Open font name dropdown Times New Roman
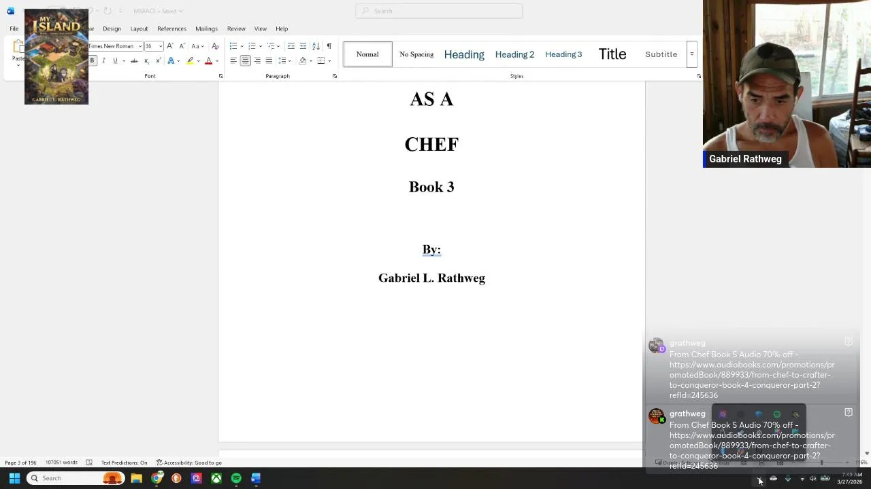This screenshot has height=489, width=871. pos(140,46)
